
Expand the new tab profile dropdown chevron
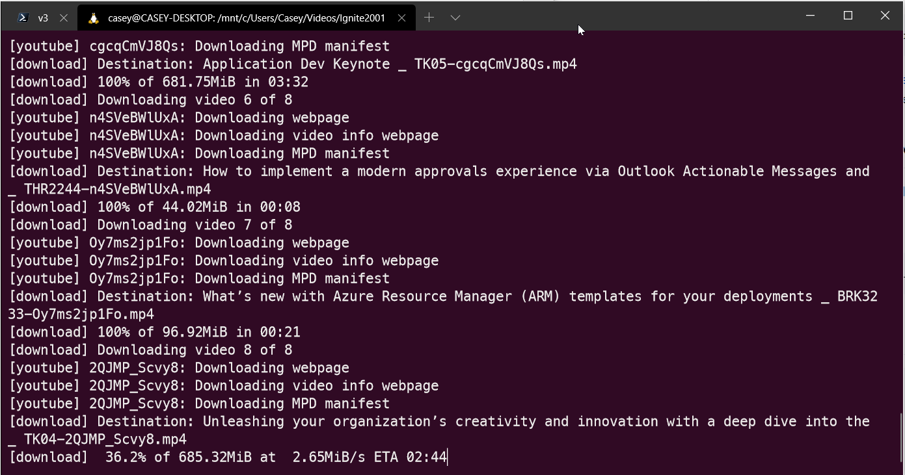455,18
